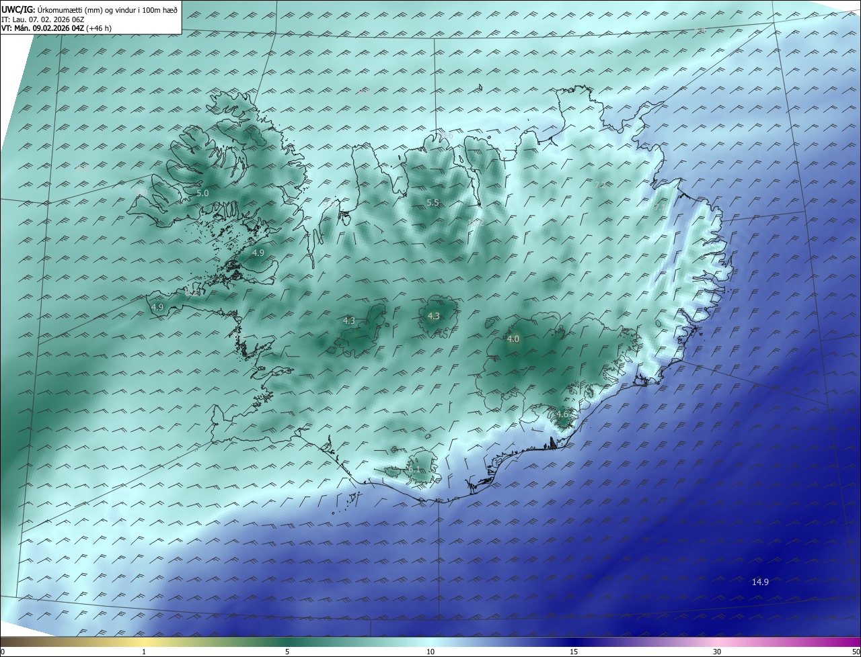Click the initial time line "IT: Lau. 07. 02. 2026 06Z"
Image resolution: width=861 pixels, height=657 pixels.
pyautogui.click(x=42, y=19)
